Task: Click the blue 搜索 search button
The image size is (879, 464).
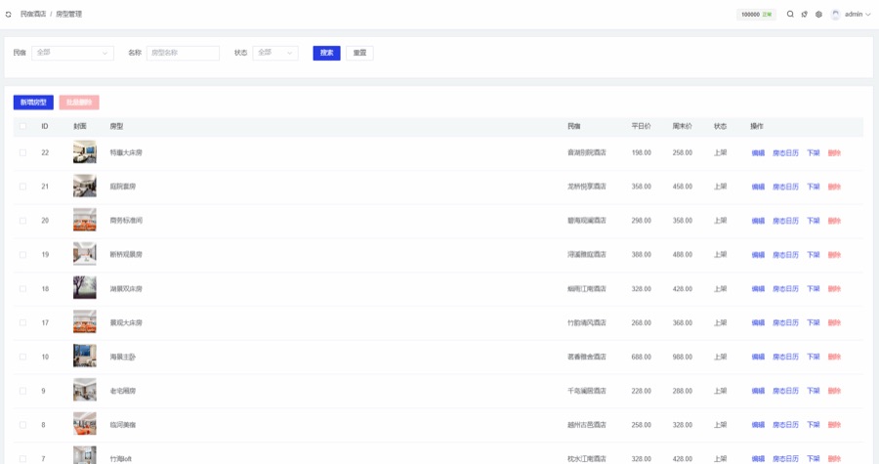Action: pos(326,53)
